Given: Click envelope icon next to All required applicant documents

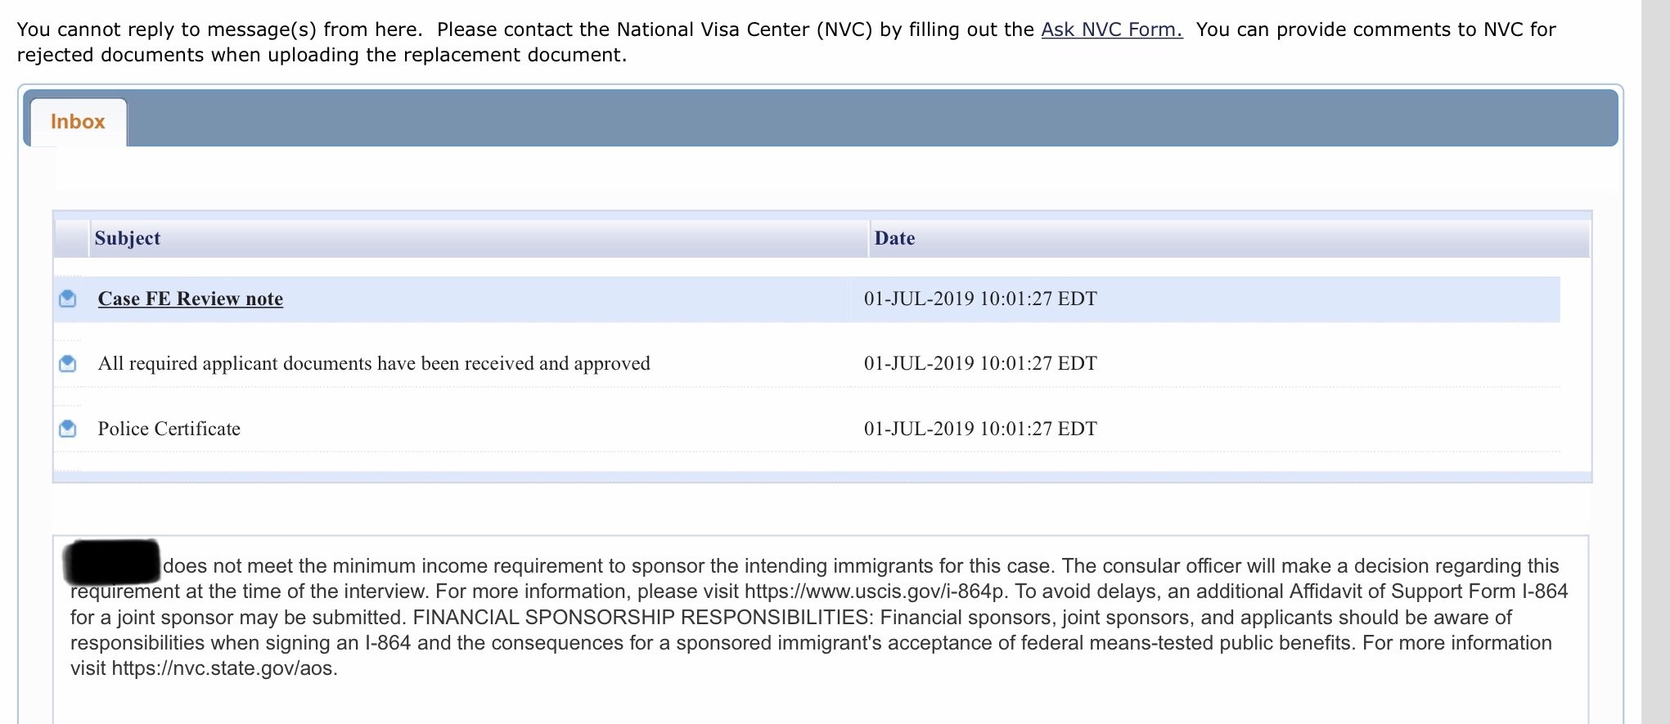Looking at the screenshot, I should coord(68,363).
